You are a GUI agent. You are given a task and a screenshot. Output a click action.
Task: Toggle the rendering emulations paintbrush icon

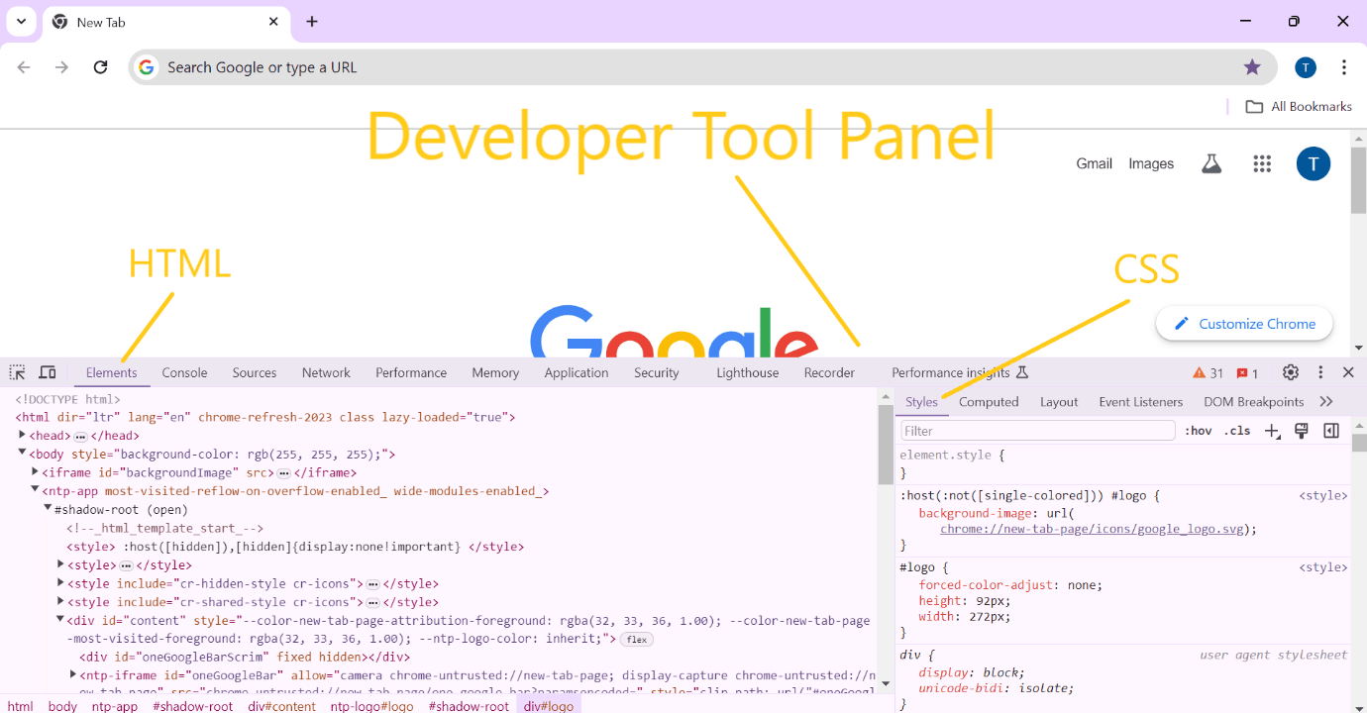tap(1303, 431)
